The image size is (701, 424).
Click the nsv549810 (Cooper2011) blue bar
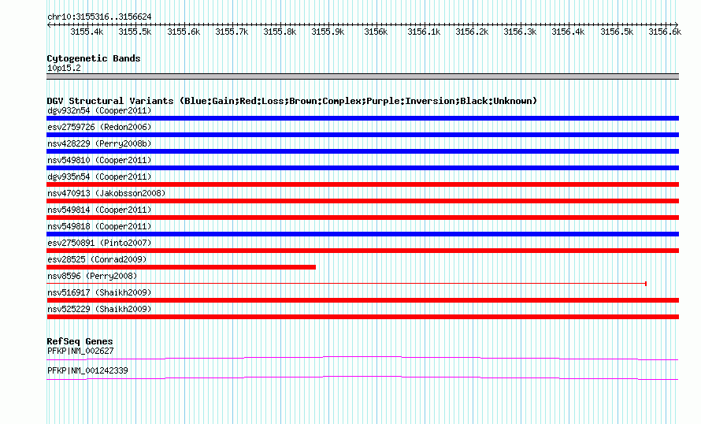coord(362,168)
